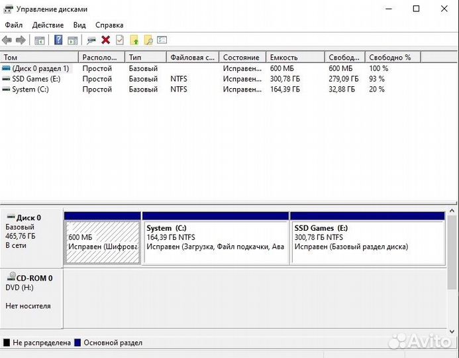The height and width of the screenshot is (358, 459).
Task: Minimize the Disk Management window
Action: [x=388, y=9]
